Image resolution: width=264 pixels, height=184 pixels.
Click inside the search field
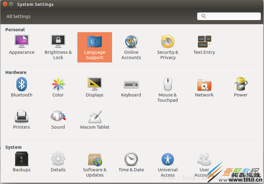(229, 16)
